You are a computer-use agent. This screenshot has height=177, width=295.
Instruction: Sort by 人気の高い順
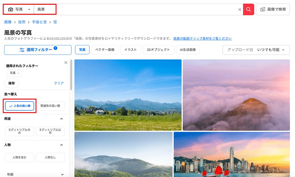(20, 106)
